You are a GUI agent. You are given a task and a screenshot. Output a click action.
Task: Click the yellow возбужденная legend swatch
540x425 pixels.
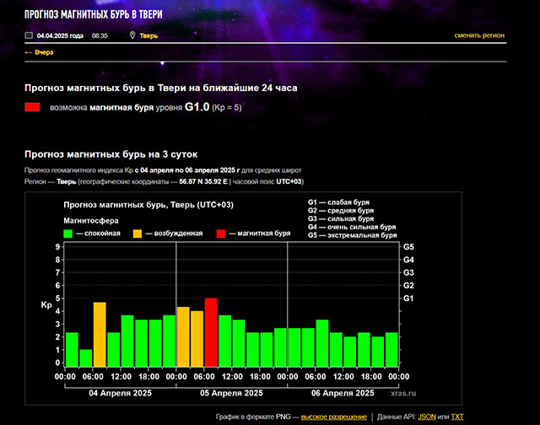tap(138, 234)
